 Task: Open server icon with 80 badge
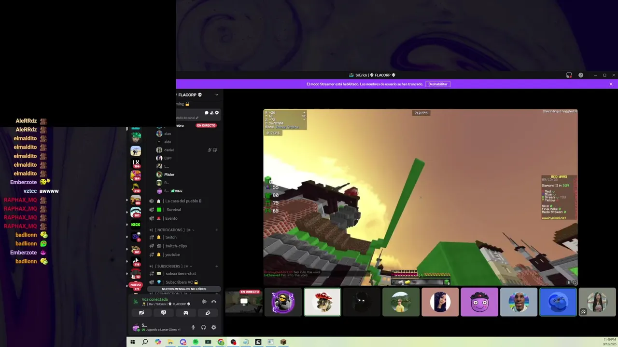[136, 200]
